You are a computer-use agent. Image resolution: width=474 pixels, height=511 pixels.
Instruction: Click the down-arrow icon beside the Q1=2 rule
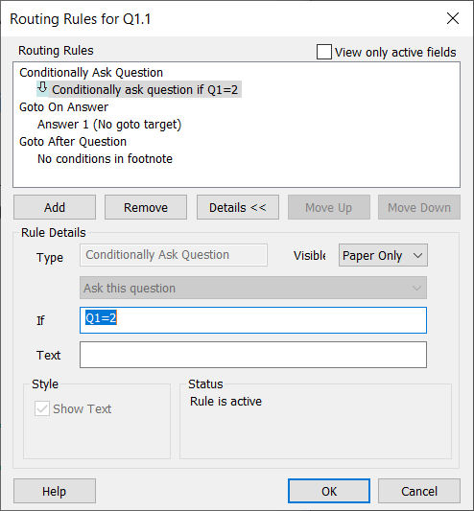(42, 88)
